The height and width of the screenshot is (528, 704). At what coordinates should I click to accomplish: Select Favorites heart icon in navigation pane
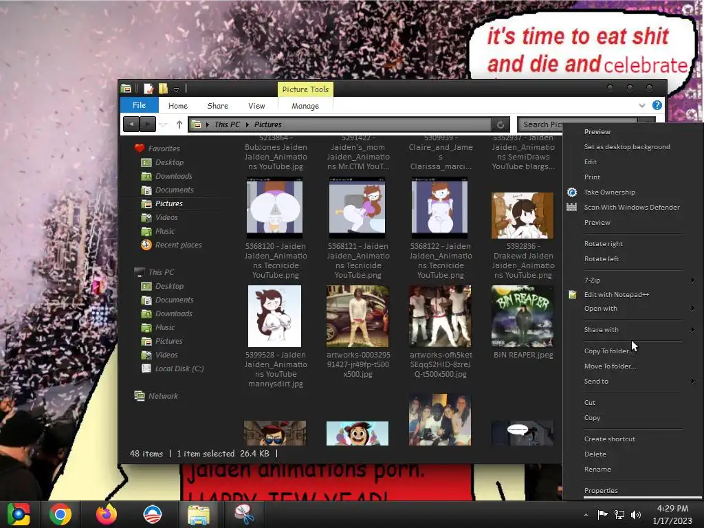(139, 148)
